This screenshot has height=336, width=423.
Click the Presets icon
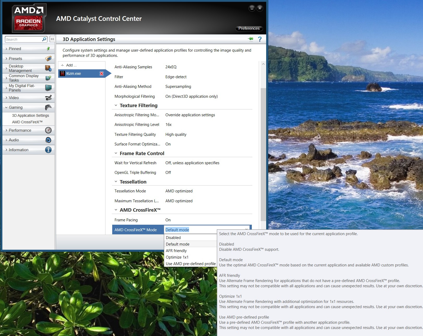click(x=48, y=58)
